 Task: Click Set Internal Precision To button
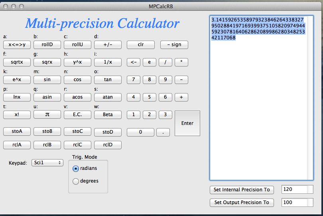242,190
